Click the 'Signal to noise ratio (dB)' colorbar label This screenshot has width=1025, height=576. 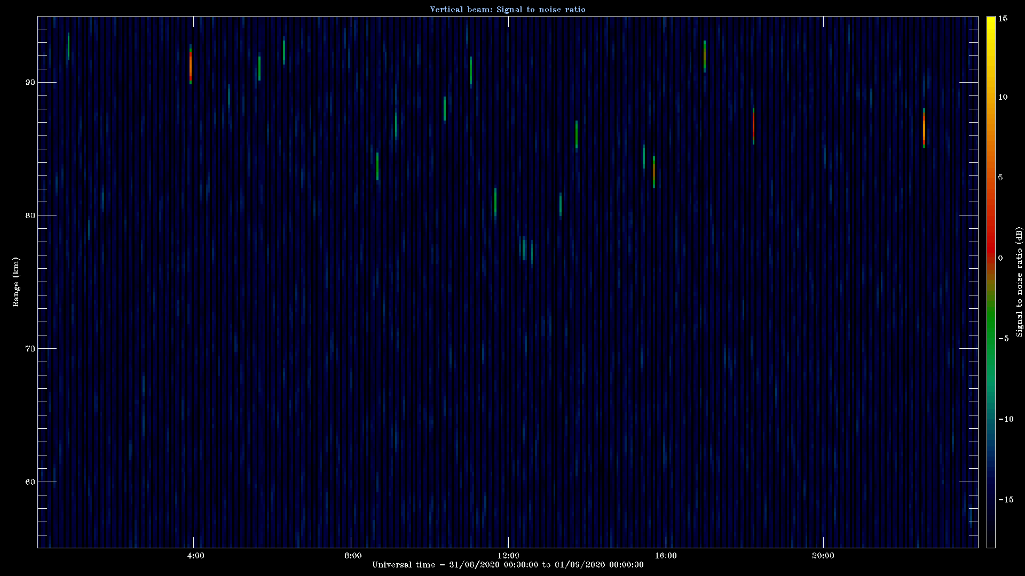[1019, 282]
